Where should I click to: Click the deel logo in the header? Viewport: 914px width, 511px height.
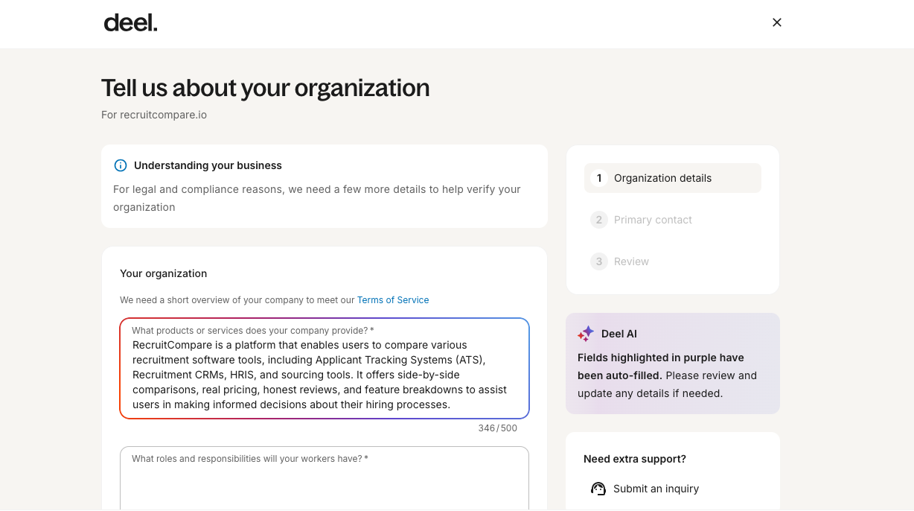(131, 23)
